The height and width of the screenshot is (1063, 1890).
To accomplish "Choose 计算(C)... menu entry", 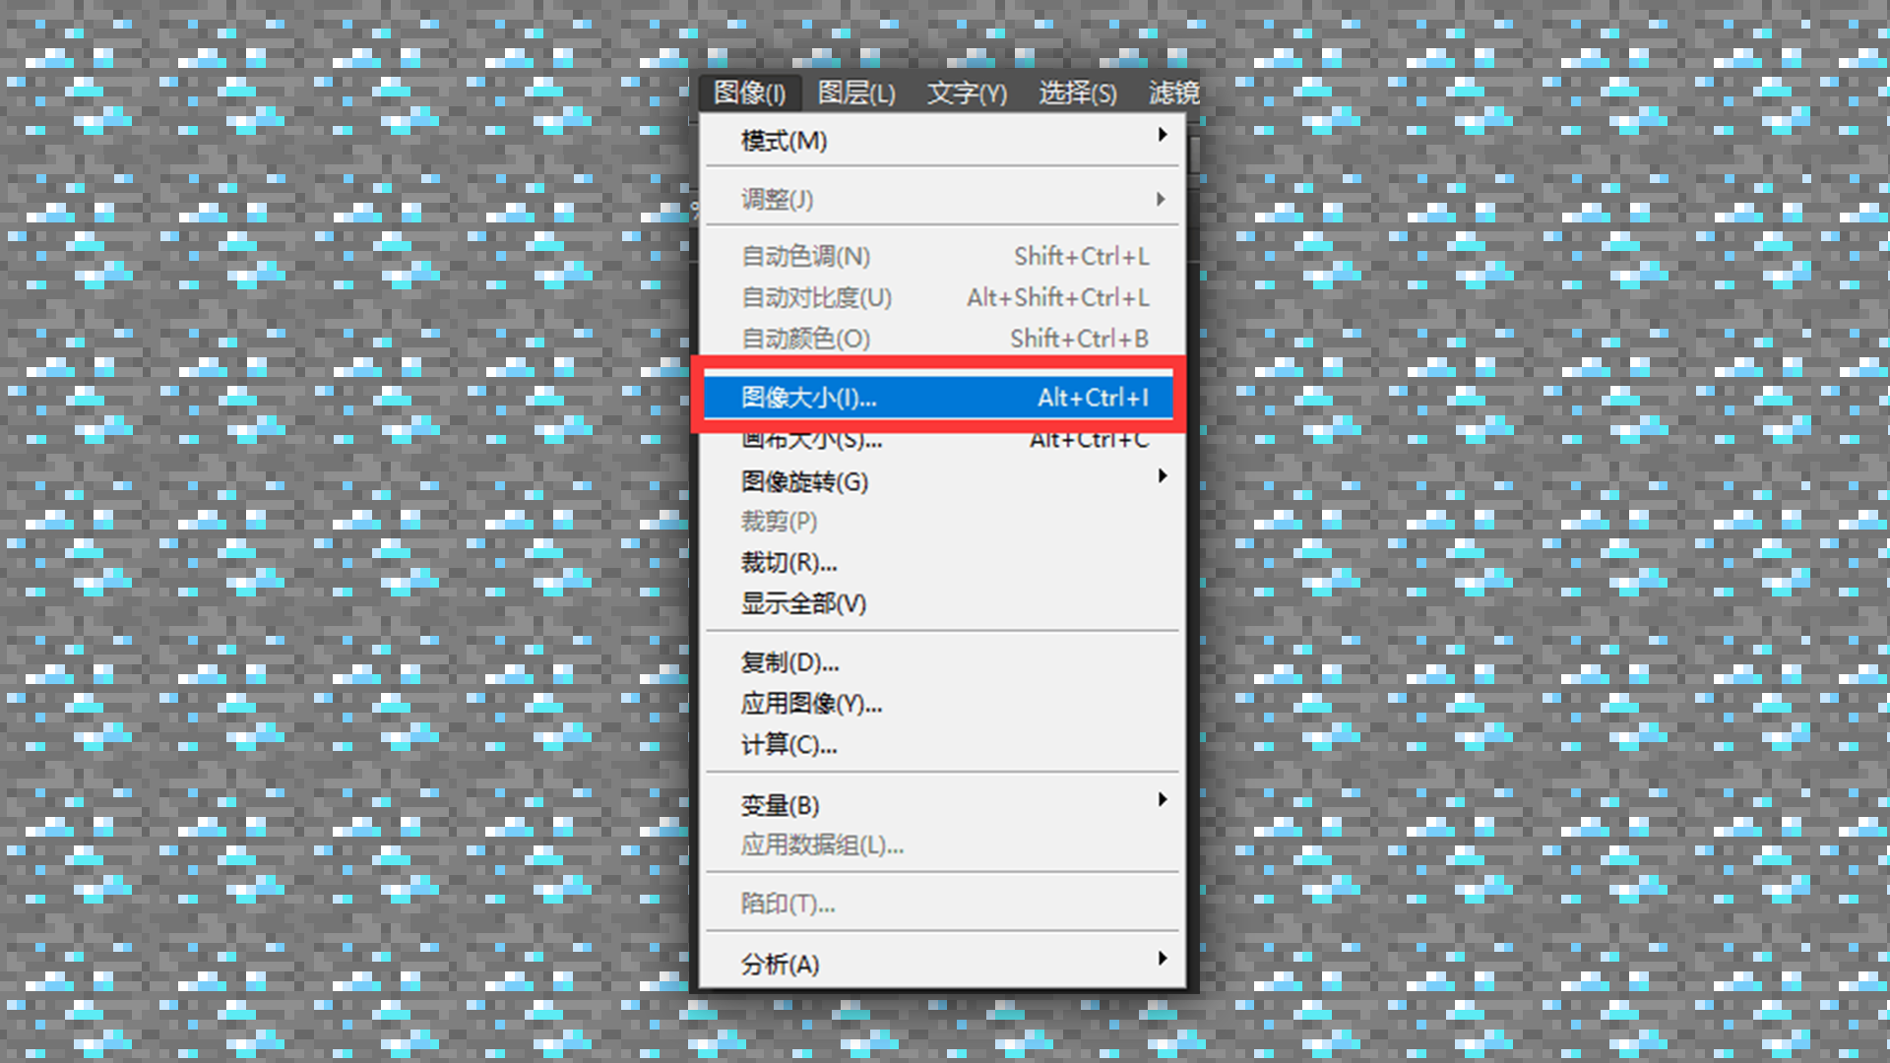I will click(939, 745).
